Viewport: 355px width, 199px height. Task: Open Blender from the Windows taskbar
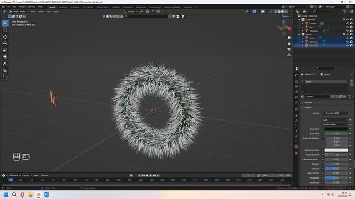tap(39, 195)
